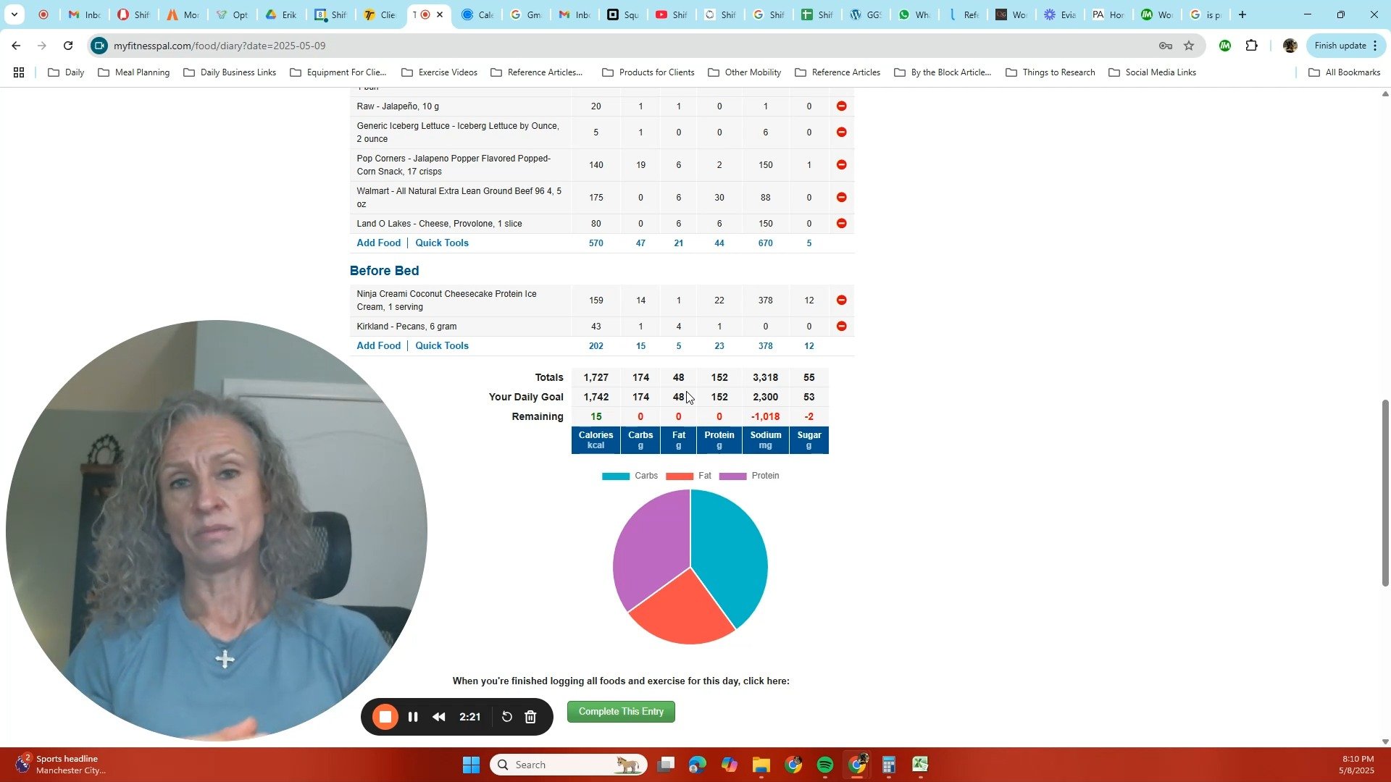The image size is (1391, 782).
Task: Open the password key icon
Action: click(x=1166, y=46)
